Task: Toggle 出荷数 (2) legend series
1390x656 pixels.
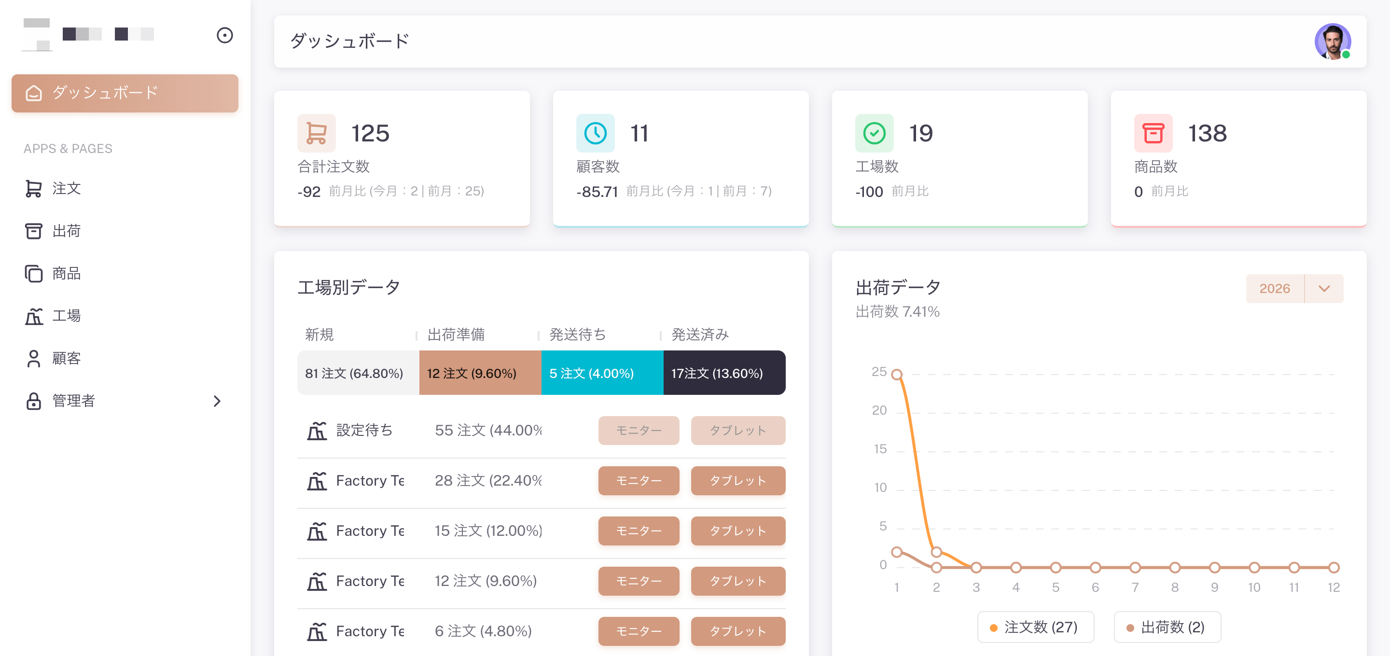Action: click(1167, 627)
